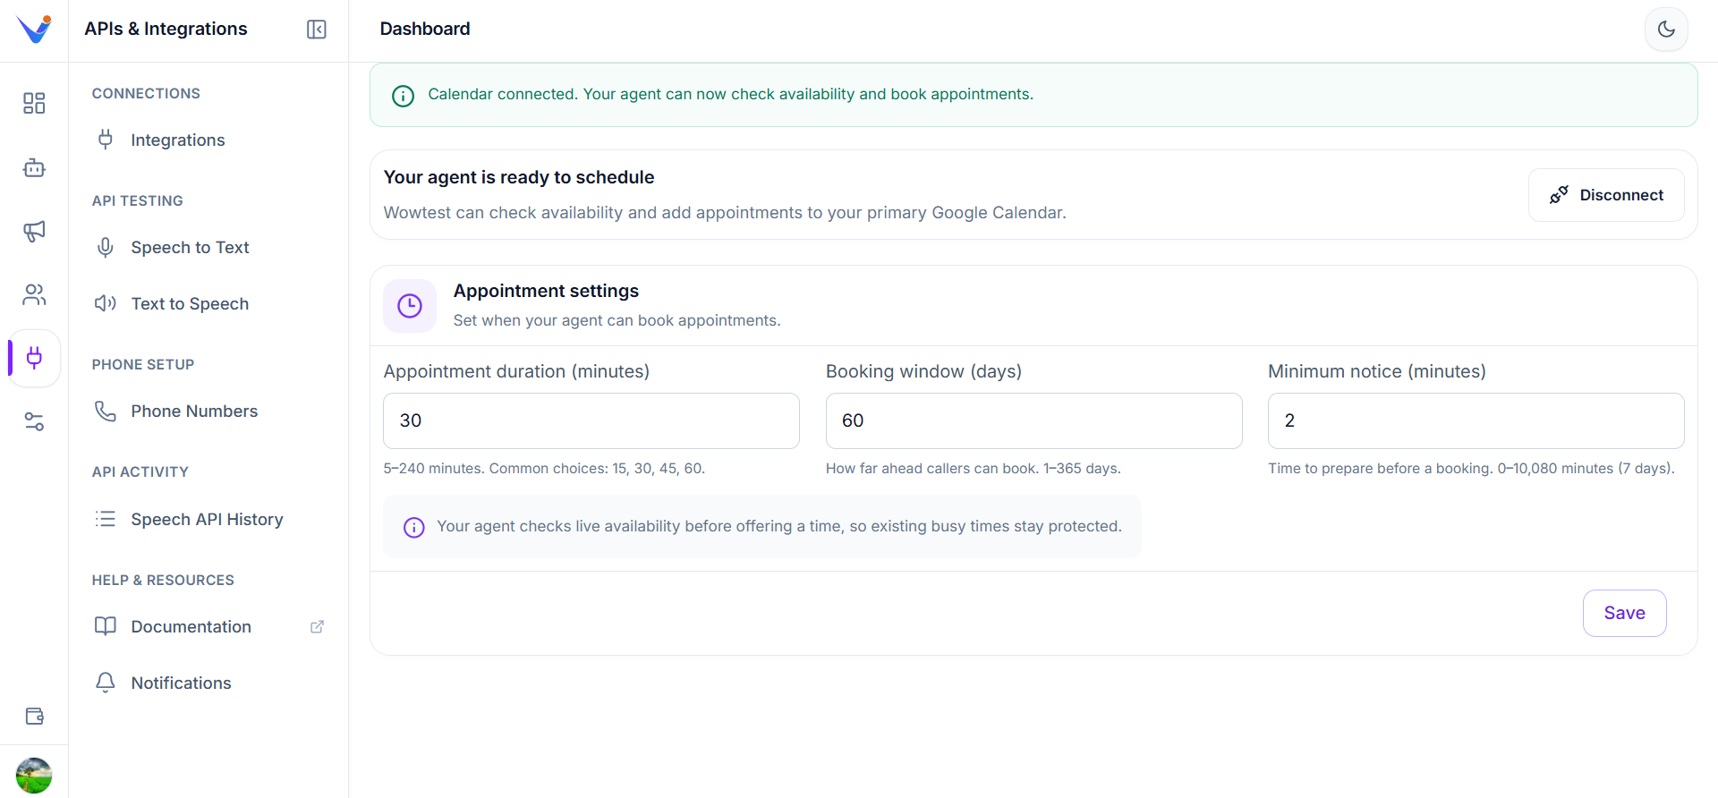Image resolution: width=1718 pixels, height=798 pixels.
Task: Click 'Your agent is ready to schedule' heading
Action: pos(519,177)
